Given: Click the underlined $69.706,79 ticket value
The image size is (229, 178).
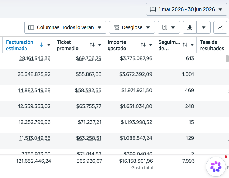Looking at the screenshot, I should (x=89, y=59).
